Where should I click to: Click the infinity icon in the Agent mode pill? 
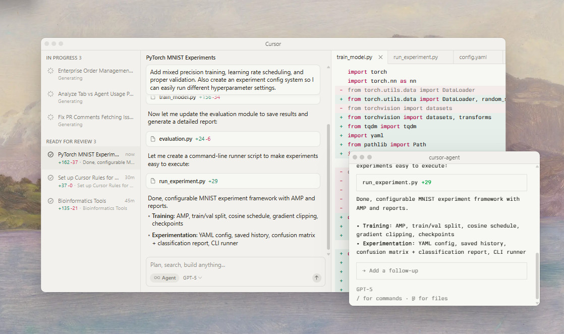[x=157, y=277]
